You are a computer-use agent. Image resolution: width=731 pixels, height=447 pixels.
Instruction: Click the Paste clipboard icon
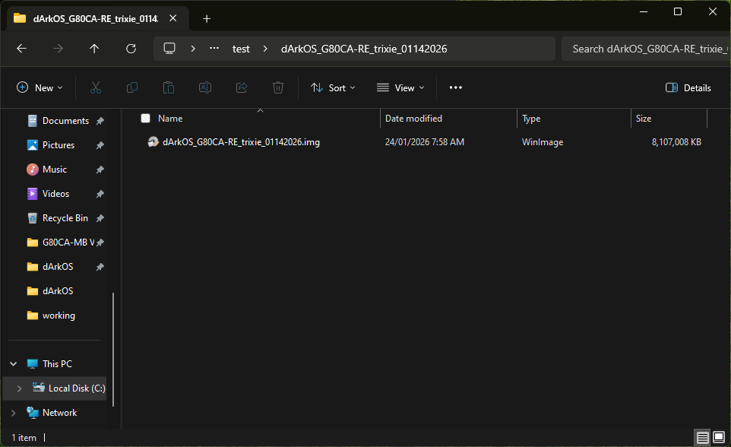[x=168, y=87]
